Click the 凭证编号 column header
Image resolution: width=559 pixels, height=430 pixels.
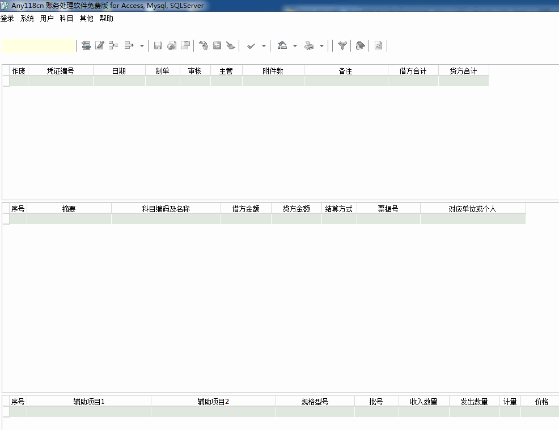tap(61, 71)
